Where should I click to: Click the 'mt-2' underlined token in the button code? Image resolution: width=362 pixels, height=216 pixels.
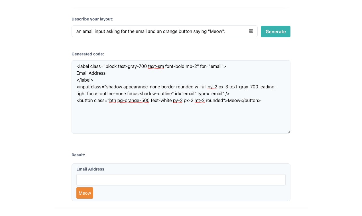(200, 100)
